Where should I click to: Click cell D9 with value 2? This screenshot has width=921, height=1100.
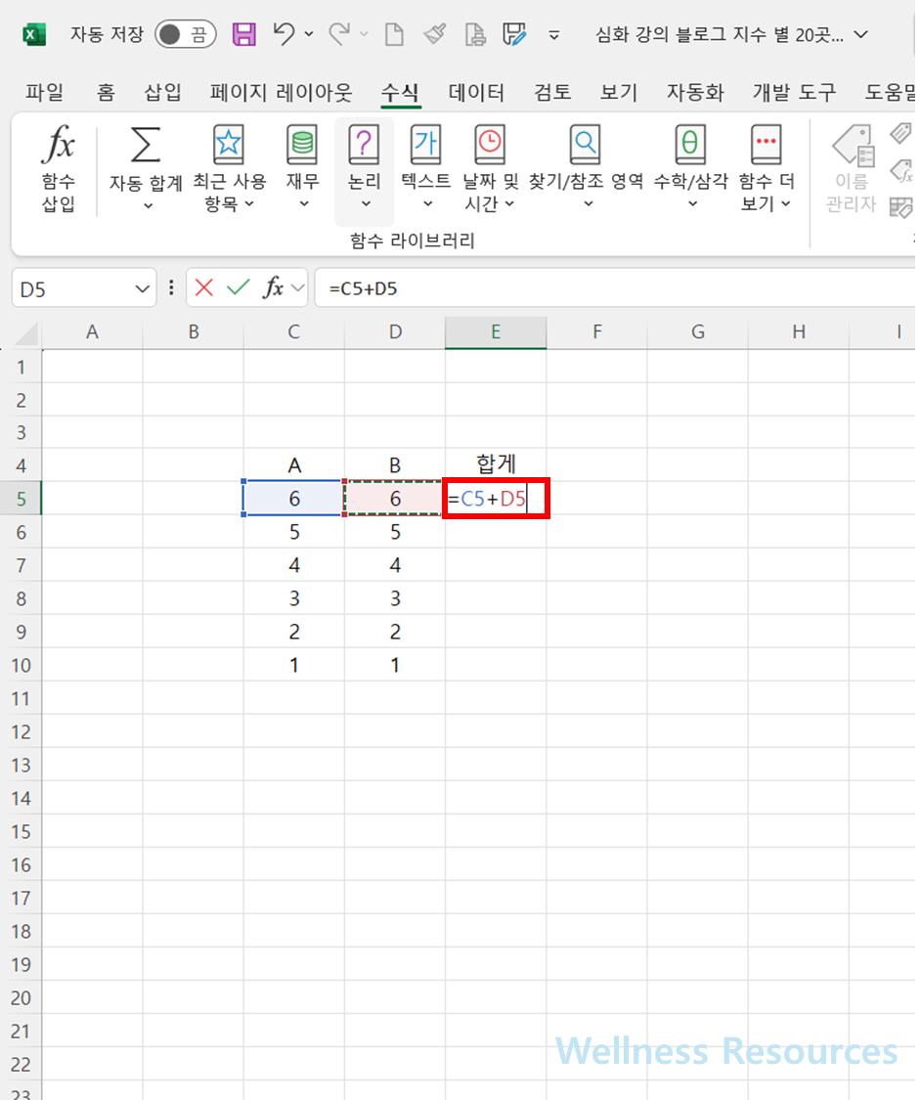pos(395,632)
